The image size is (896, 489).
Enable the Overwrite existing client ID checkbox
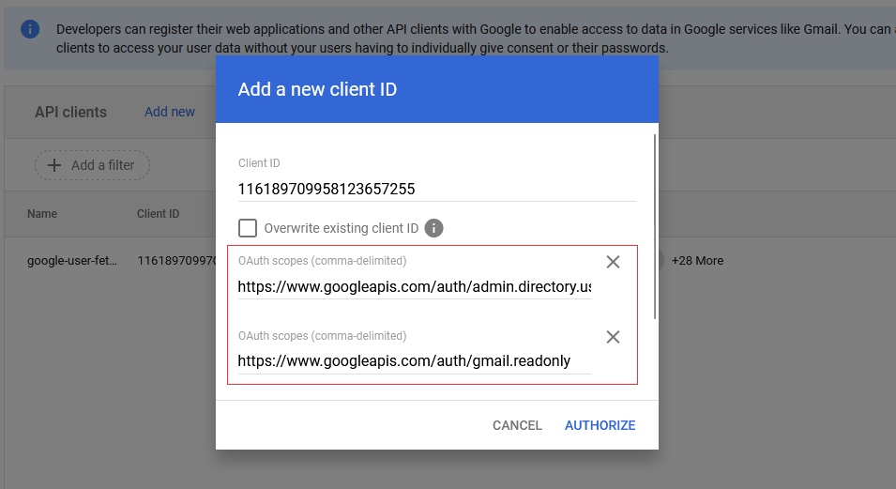click(248, 228)
